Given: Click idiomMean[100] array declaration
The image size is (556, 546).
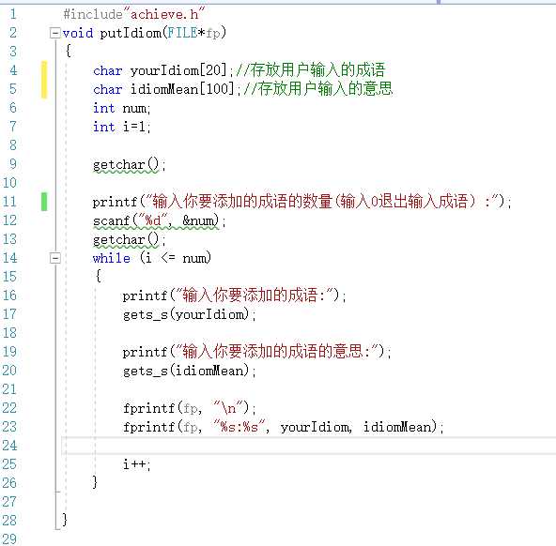Looking at the screenshot, I should pos(182,89).
